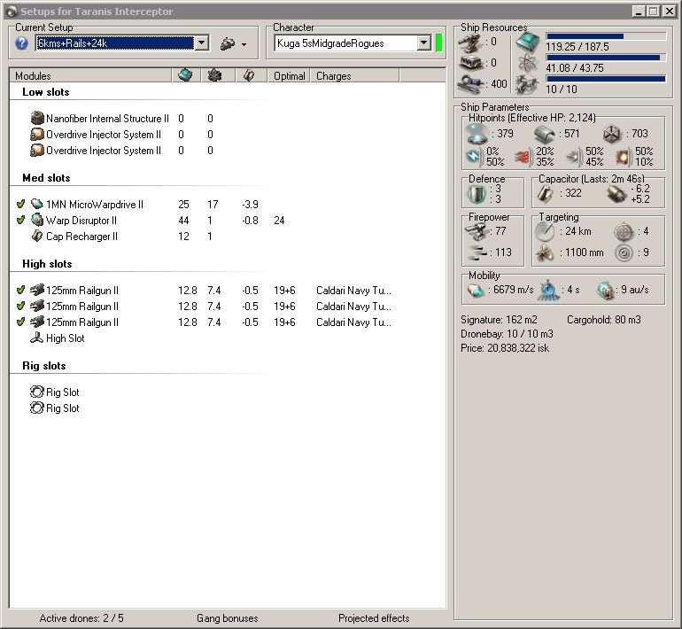The image size is (682, 629).
Task: Open the Projected effects tab
Action: [374, 618]
